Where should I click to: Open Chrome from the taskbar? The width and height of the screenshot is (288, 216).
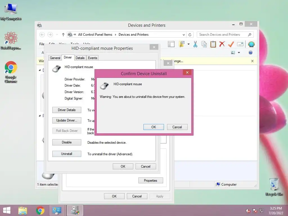coord(40,210)
